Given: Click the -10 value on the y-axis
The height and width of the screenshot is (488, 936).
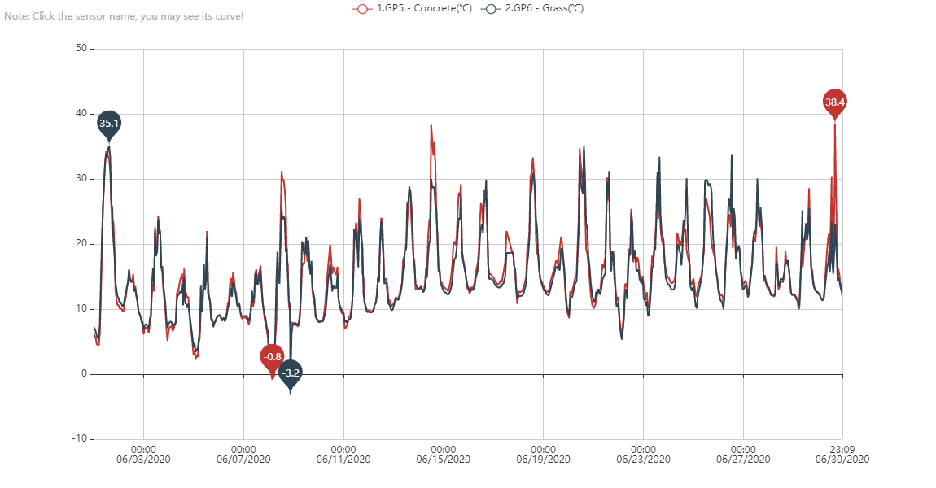Looking at the screenshot, I should pyautogui.click(x=79, y=439).
